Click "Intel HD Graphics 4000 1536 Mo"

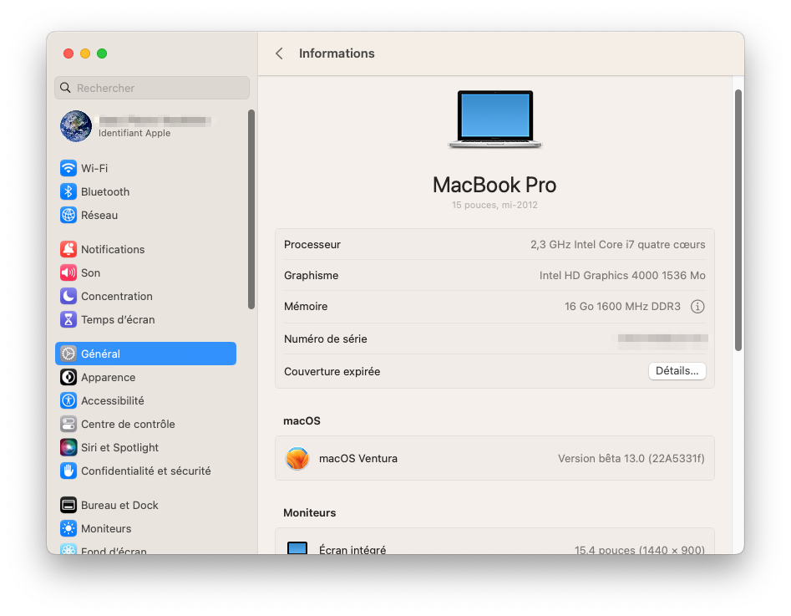(622, 275)
